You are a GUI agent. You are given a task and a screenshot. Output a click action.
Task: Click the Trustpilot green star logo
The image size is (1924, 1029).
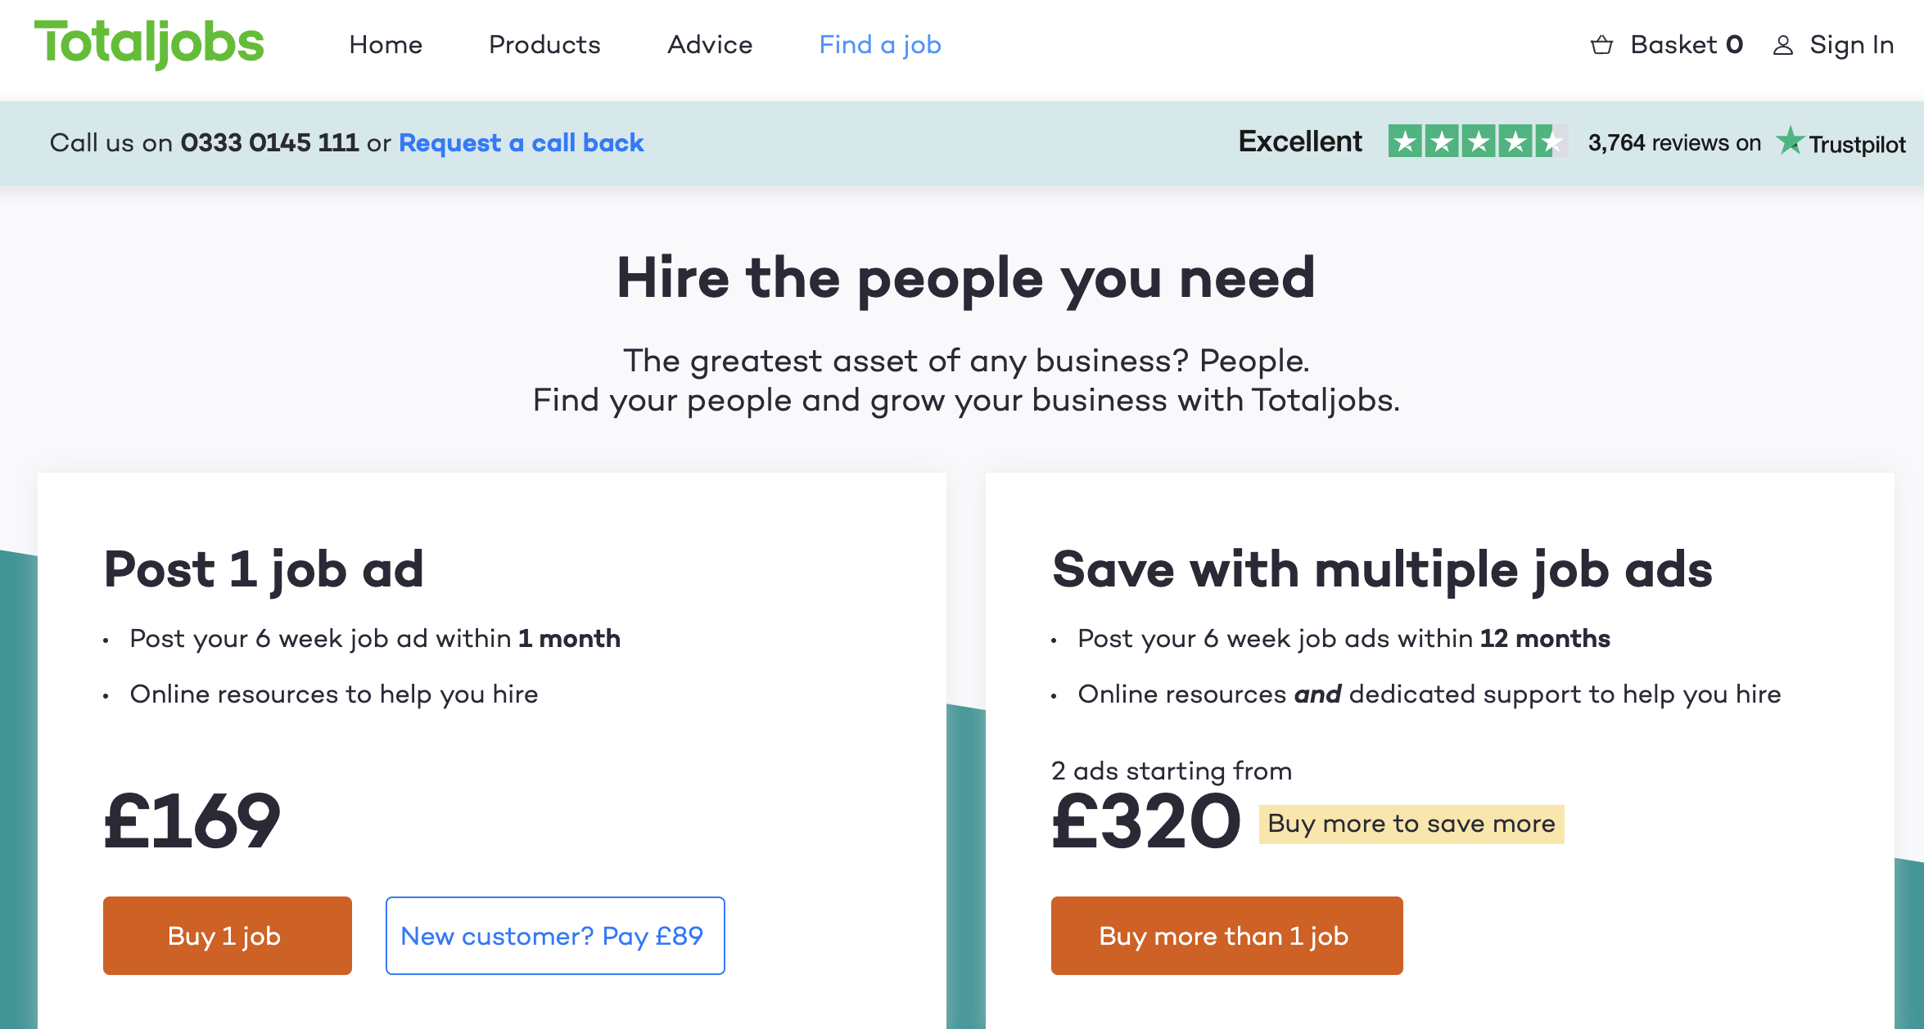click(x=1790, y=142)
